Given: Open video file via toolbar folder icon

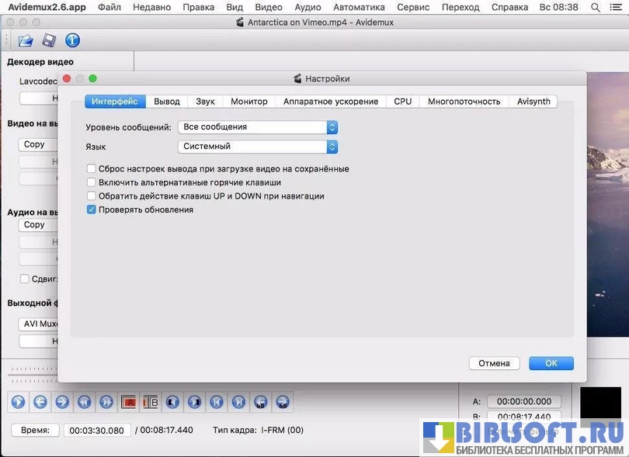Looking at the screenshot, I should coord(26,40).
